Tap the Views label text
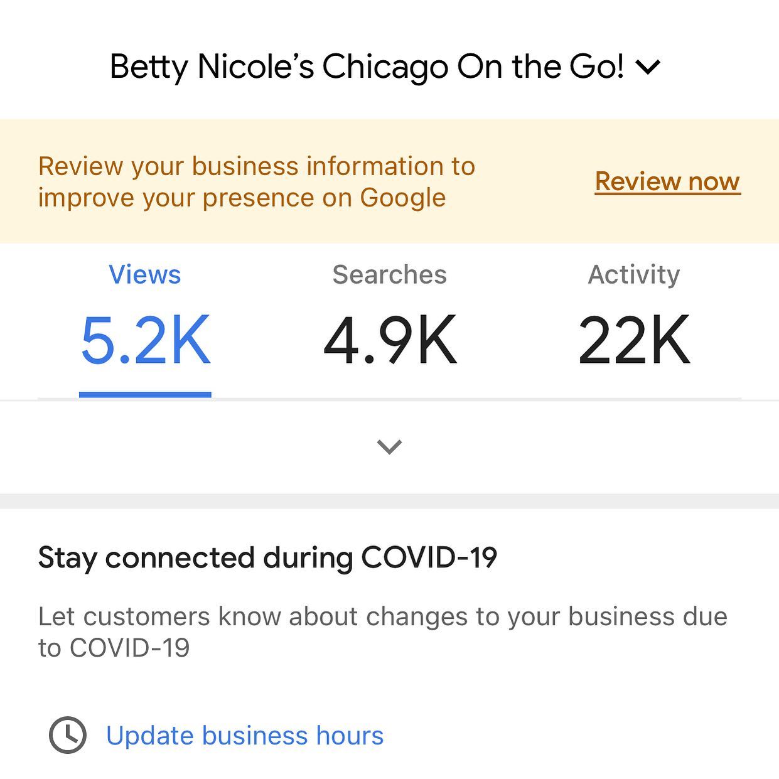This screenshot has height=779, width=779. (x=145, y=274)
